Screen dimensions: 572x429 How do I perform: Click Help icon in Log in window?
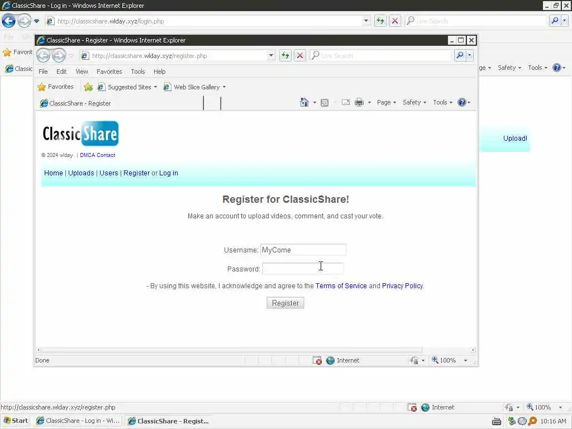[x=556, y=68]
